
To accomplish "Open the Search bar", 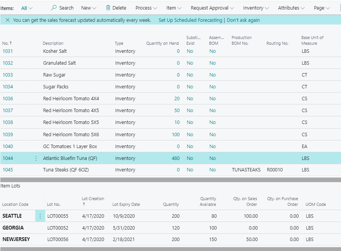I will point(62,8).
